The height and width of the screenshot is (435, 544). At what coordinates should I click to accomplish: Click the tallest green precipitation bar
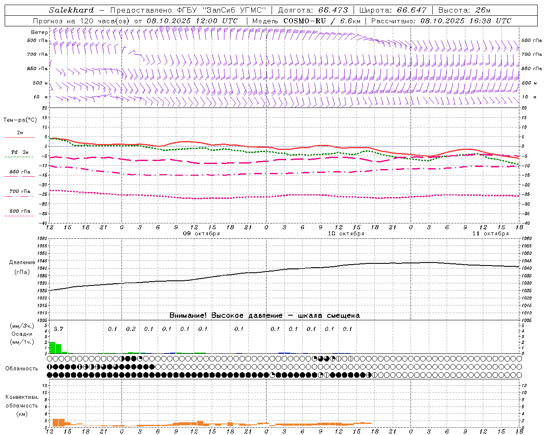(52, 347)
